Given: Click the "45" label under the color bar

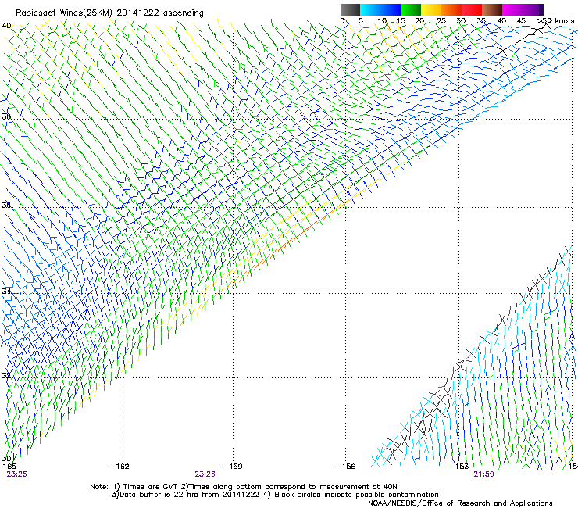Looking at the screenshot, I should (521, 21).
